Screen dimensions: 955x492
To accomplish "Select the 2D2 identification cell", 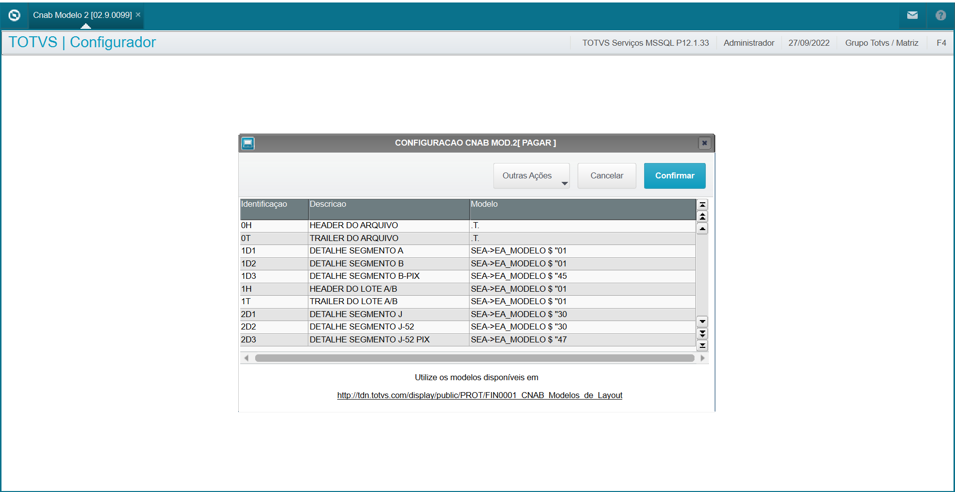I will tap(274, 327).
